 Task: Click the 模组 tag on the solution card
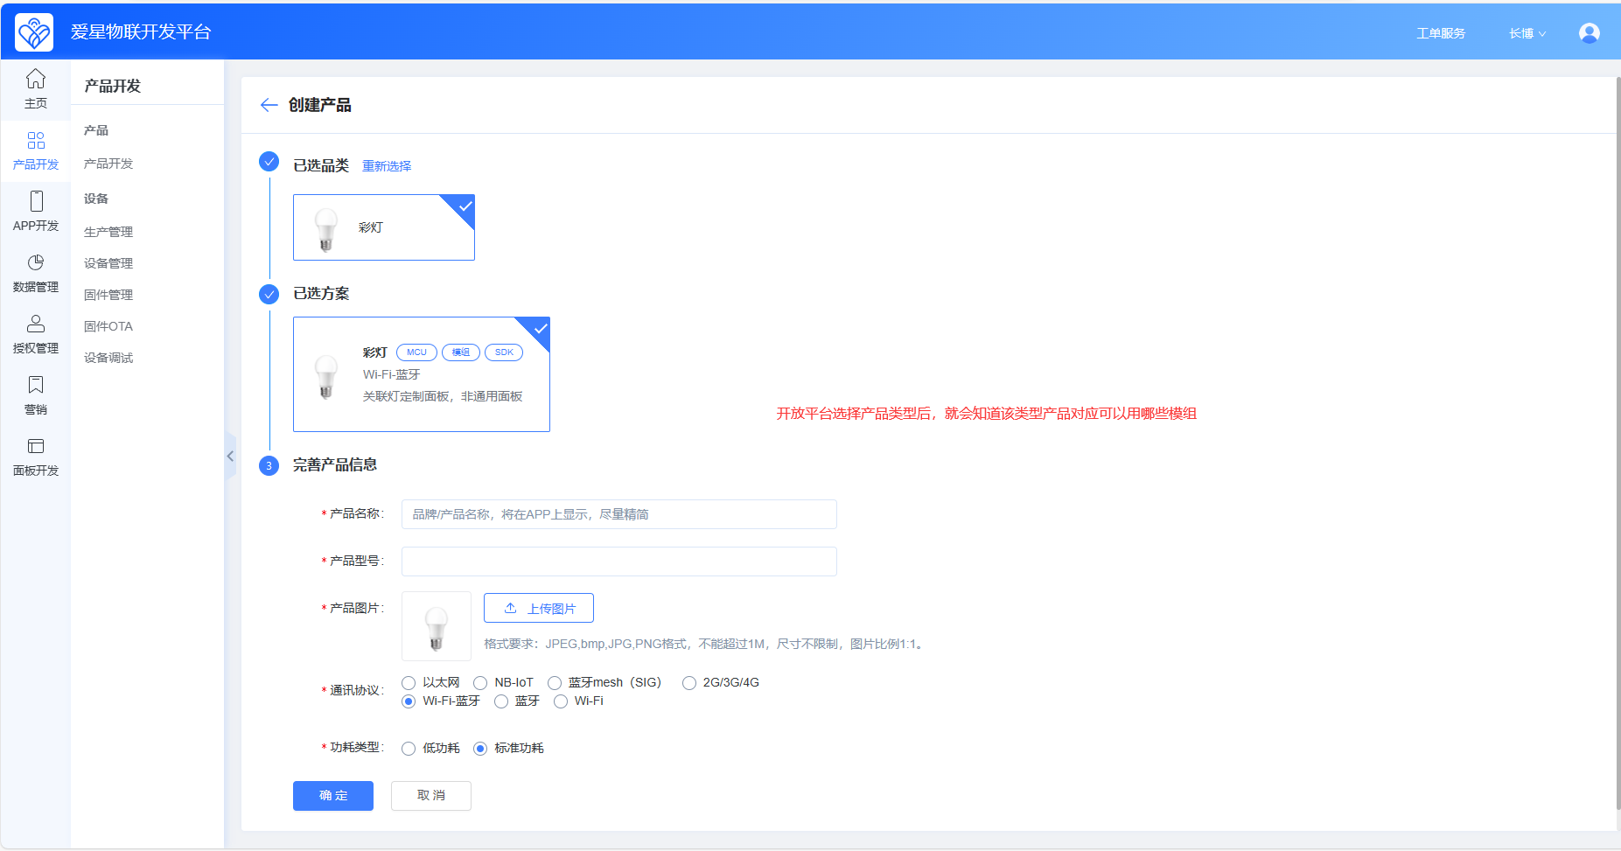(461, 352)
